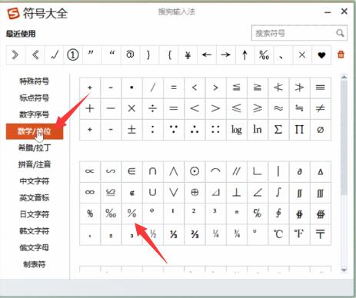Choose the « double angle symbol
This screenshot has width=356, height=298.
pyautogui.click(x=35, y=55)
